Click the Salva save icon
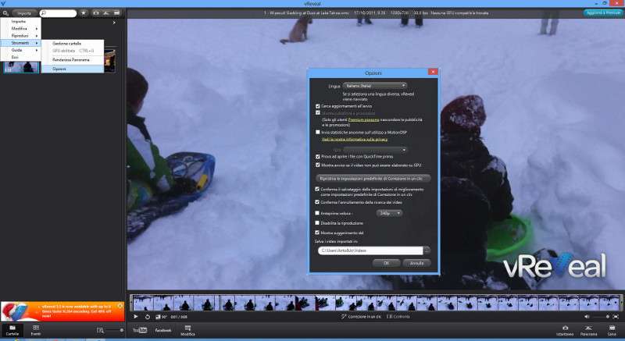Screen dimensions: 625x341 [x=612, y=329]
